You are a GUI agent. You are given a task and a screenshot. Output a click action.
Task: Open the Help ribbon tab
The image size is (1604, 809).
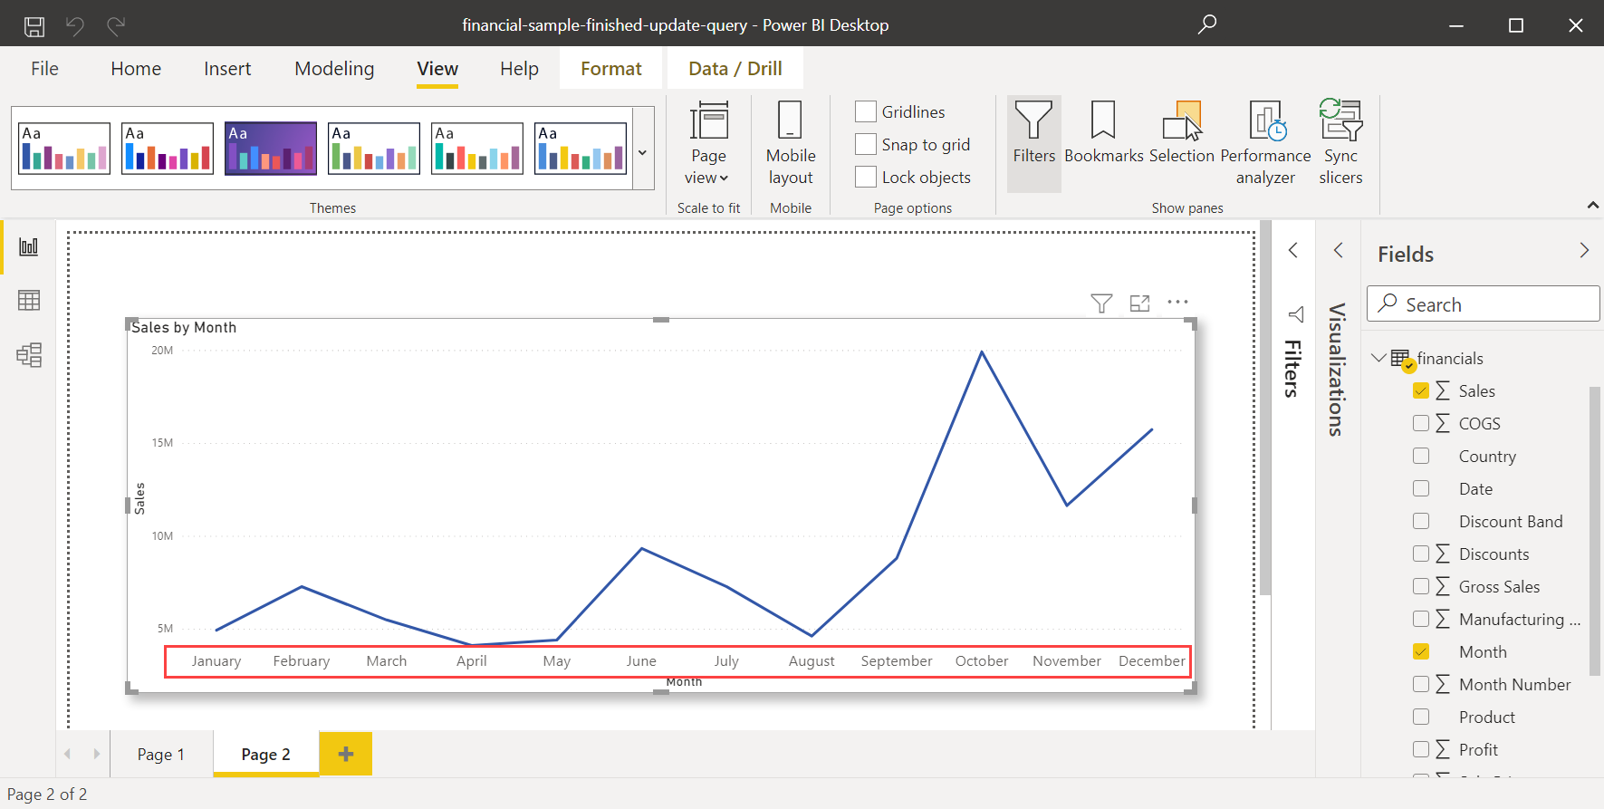[519, 69]
